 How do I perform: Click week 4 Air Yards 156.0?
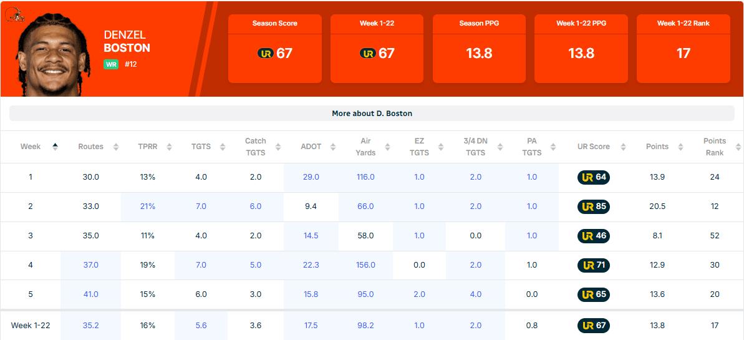pyautogui.click(x=365, y=265)
